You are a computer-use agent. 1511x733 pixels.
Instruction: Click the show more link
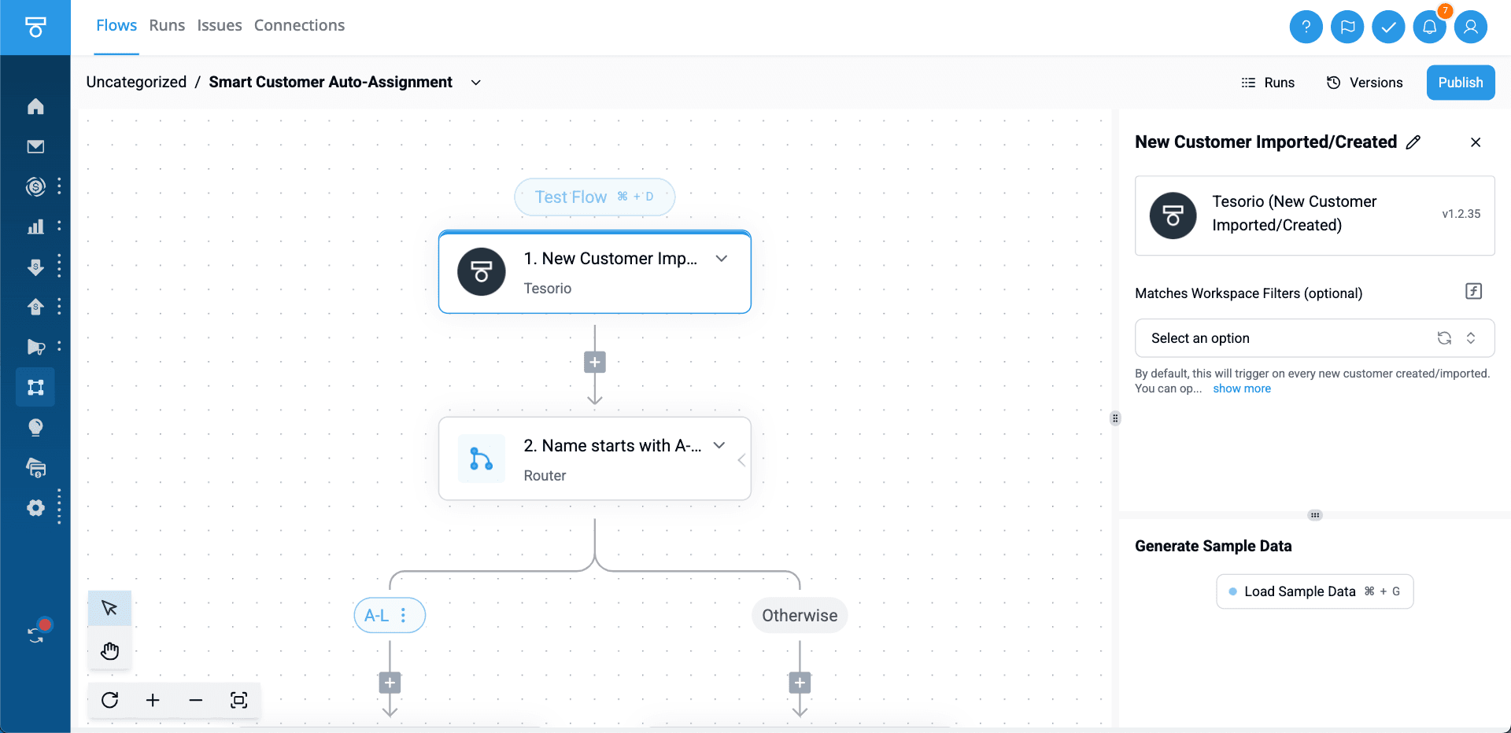[x=1241, y=389]
